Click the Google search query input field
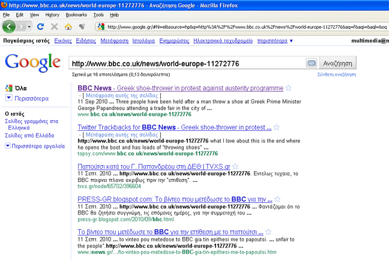The width and height of the screenshot is (389, 260). 186,63
